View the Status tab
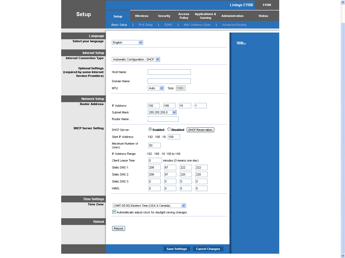This screenshot has height=258, width=345. pyautogui.click(x=263, y=16)
